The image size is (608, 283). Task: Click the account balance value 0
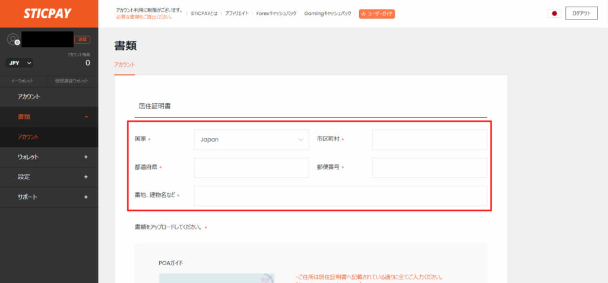pyautogui.click(x=88, y=63)
